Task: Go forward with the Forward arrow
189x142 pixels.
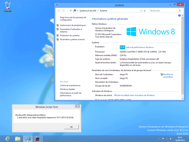Action: [x=63, y=11]
